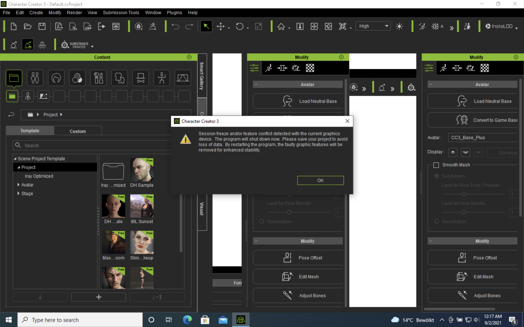Click Edit Mesh in middle Modify panel
The image size is (524, 327).
(298, 277)
